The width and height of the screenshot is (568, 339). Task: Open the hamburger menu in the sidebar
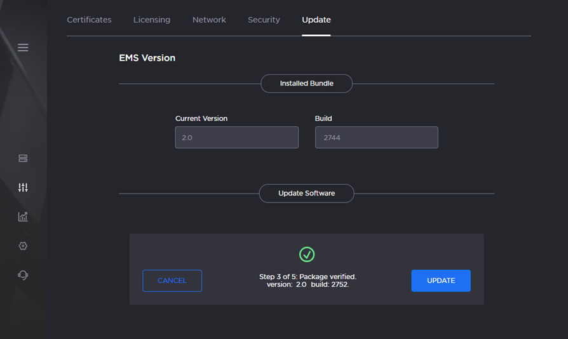pyautogui.click(x=23, y=48)
